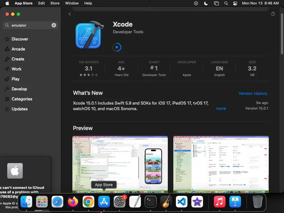Open Control Center in menu bar

click(235, 3)
